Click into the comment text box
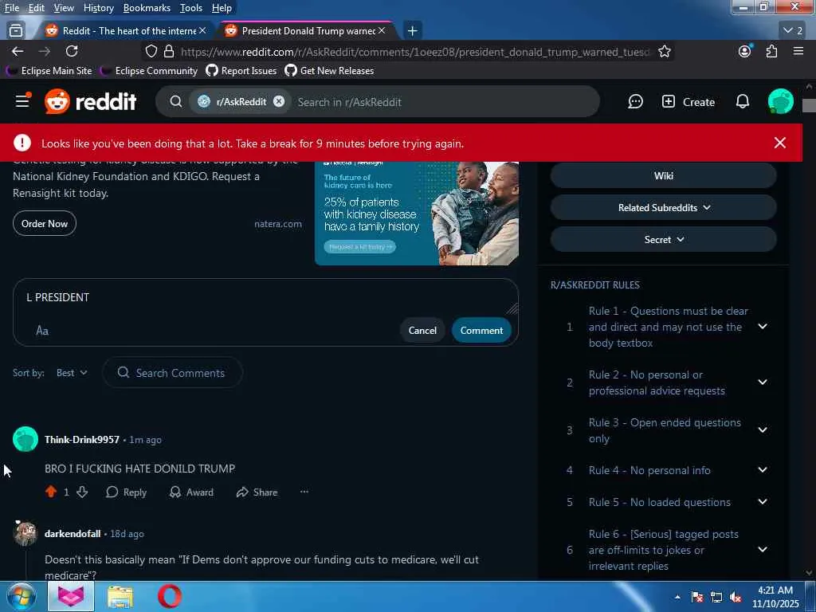Viewport: 816px width, 612px height. coord(265,297)
